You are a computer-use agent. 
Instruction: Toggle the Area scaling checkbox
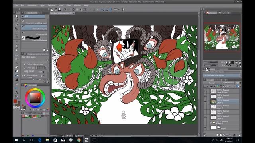(25, 75)
